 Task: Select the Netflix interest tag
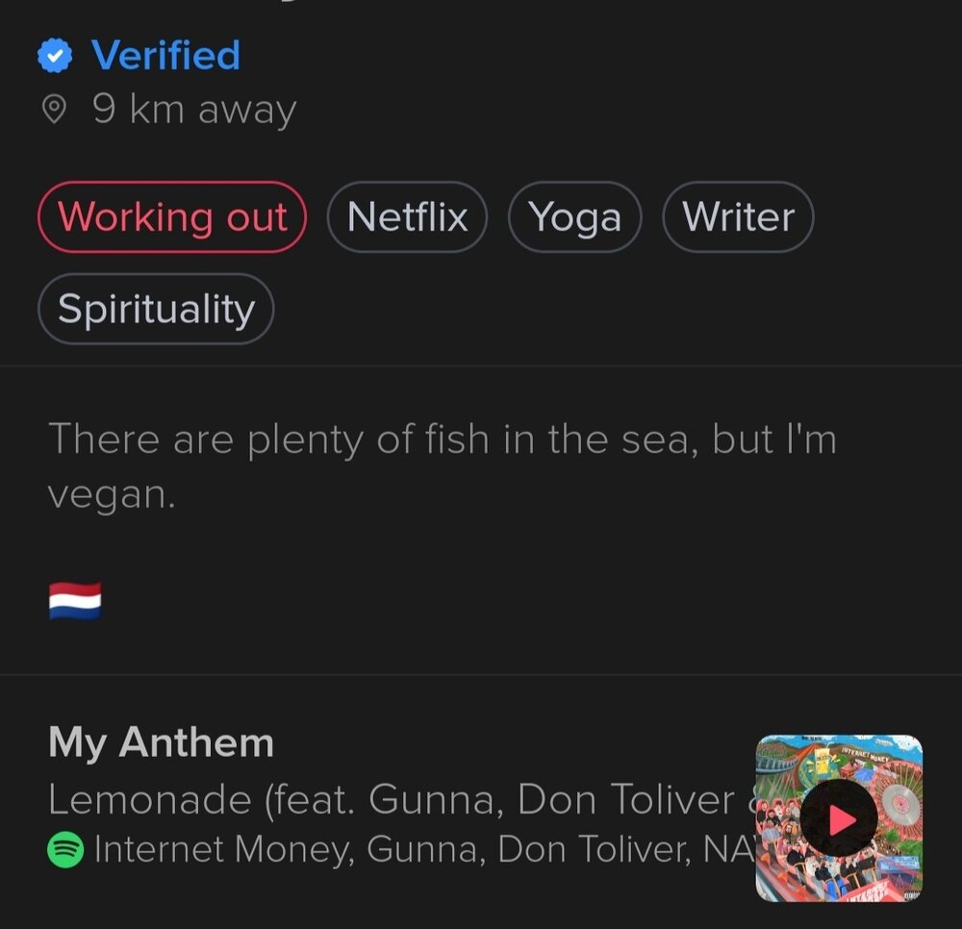[x=407, y=217]
